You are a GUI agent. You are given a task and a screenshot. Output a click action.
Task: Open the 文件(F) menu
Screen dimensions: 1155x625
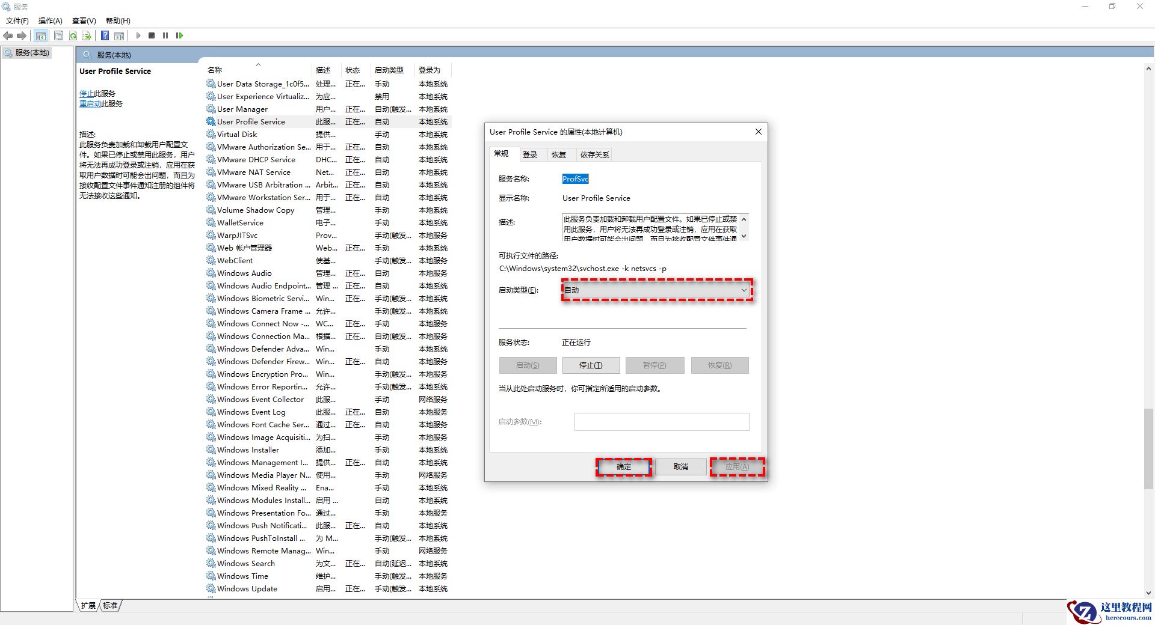click(x=17, y=21)
